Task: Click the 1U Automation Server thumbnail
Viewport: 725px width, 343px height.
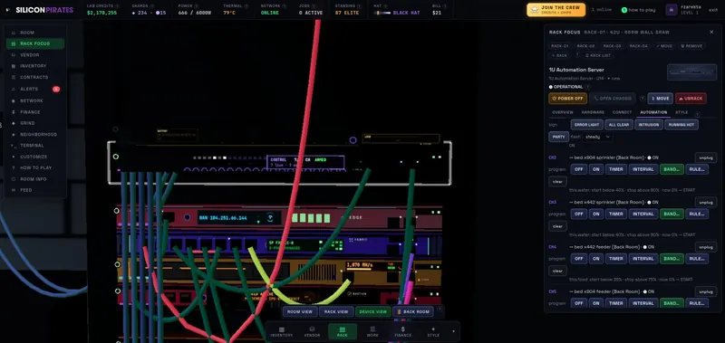Action: click(x=691, y=72)
